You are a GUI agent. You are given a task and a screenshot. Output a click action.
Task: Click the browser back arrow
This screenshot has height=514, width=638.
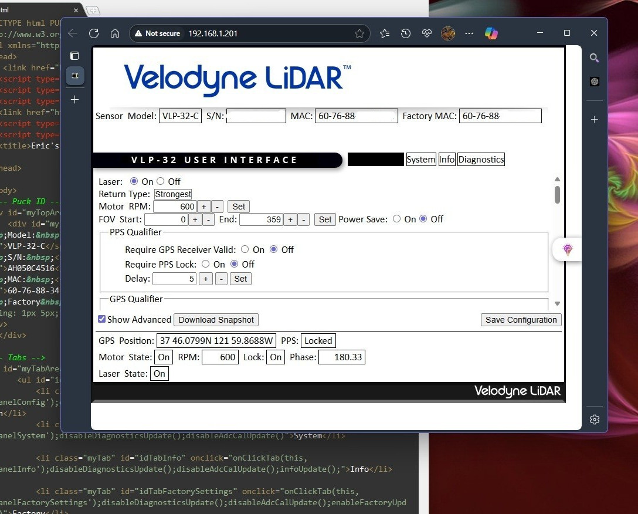pos(73,33)
